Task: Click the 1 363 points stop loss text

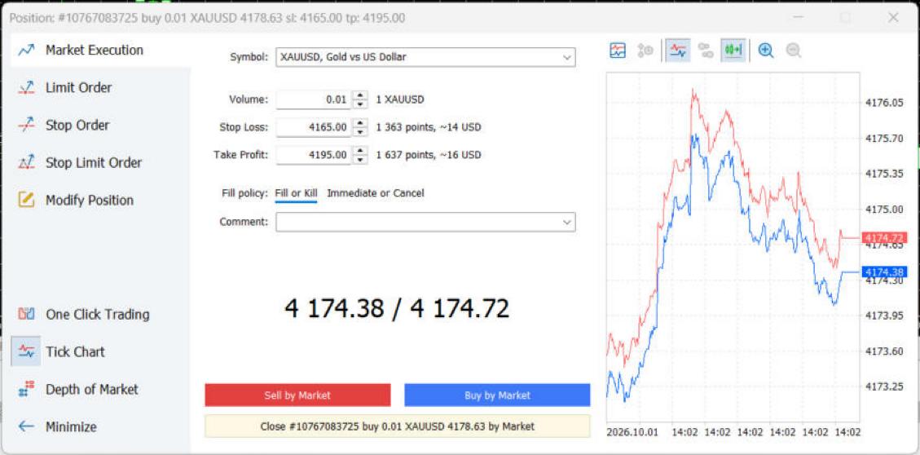Action: [x=429, y=127]
